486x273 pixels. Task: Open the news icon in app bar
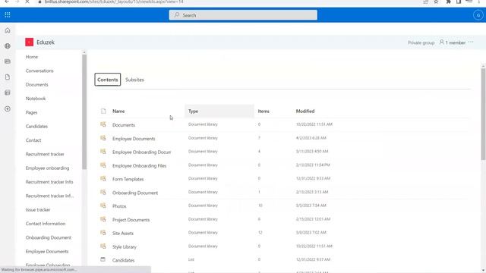tap(8, 61)
